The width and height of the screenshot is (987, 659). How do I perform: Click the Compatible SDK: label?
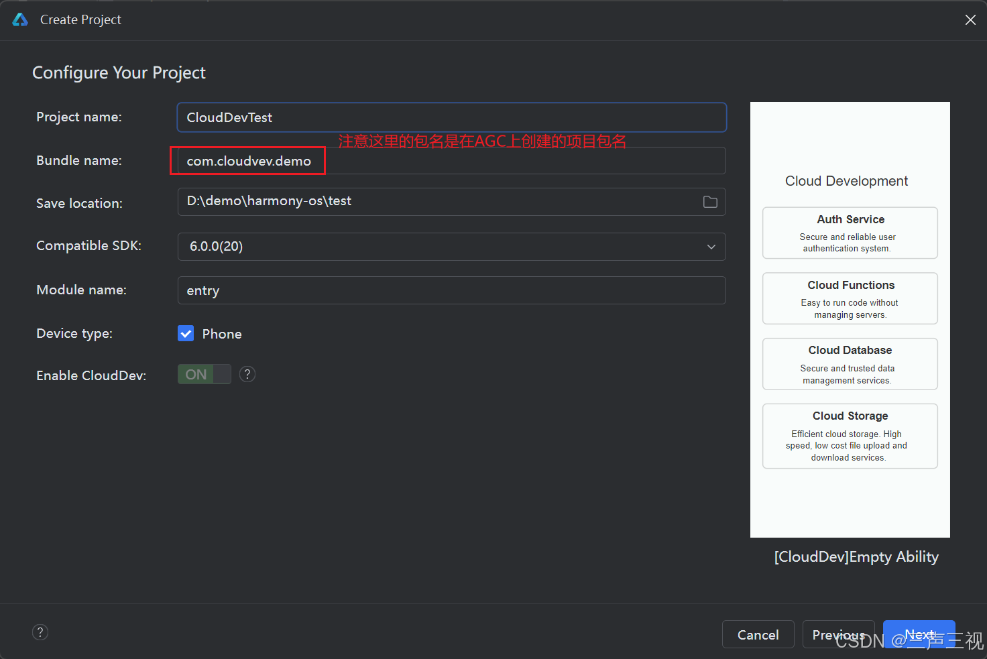point(89,245)
